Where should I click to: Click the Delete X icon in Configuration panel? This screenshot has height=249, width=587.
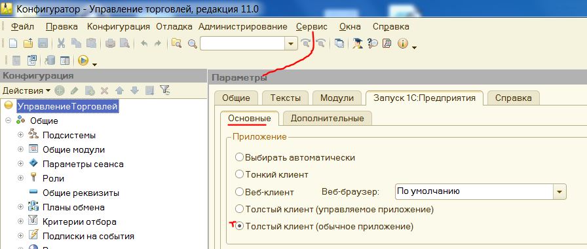pyautogui.click(x=104, y=90)
